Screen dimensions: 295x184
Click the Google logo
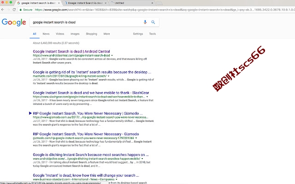tap(14, 23)
